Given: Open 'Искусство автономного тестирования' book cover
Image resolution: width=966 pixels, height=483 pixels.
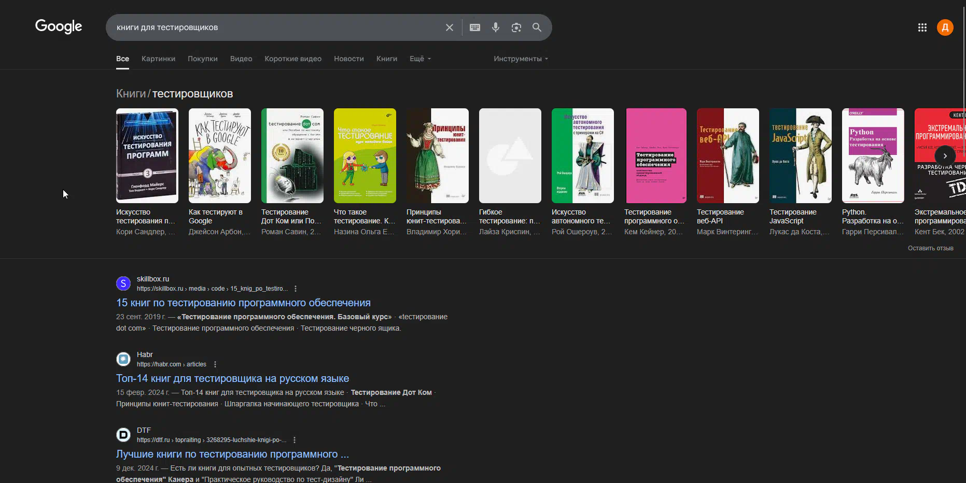Looking at the screenshot, I should coord(583,155).
